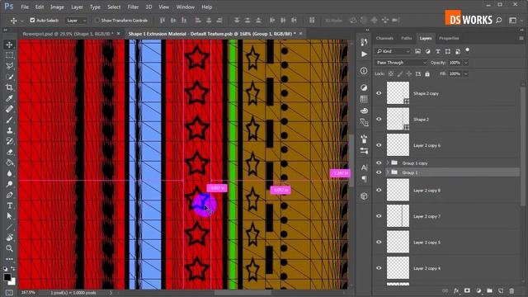
Task: Open the search icon near DS Works
Action: click(x=498, y=20)
